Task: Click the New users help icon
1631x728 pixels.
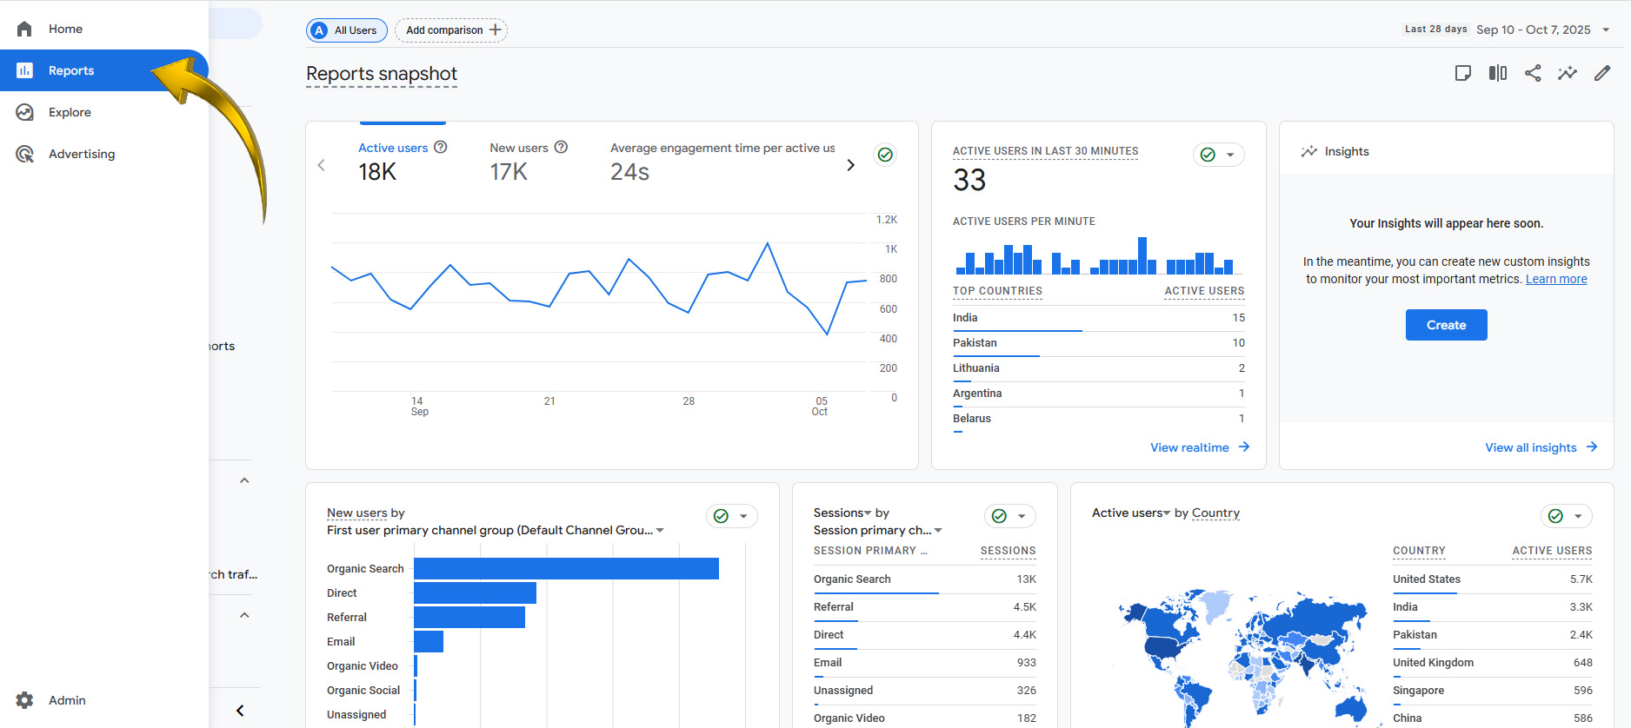Action: click(x=562, y=148)
